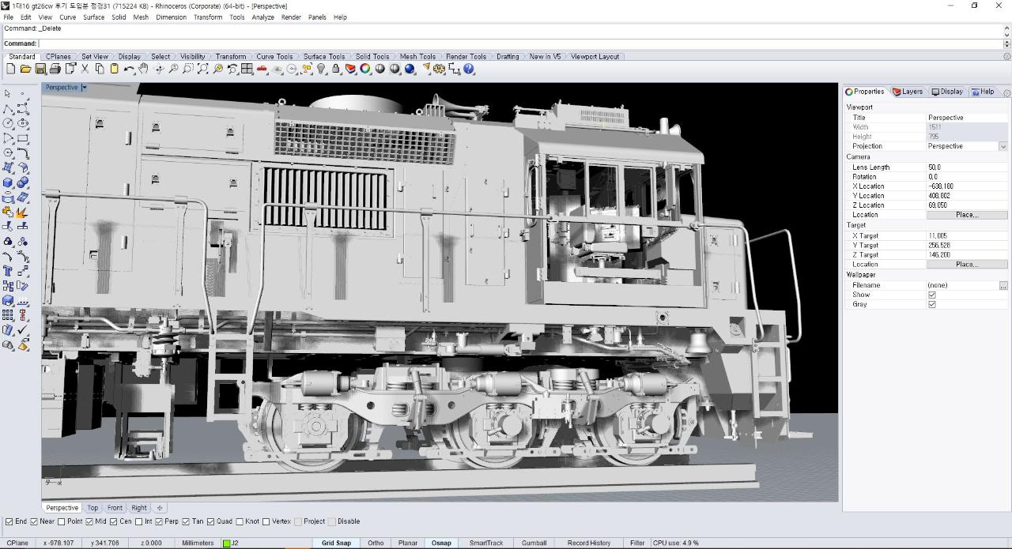Click the Lock objects padlock icon

(x=336, y=70)
